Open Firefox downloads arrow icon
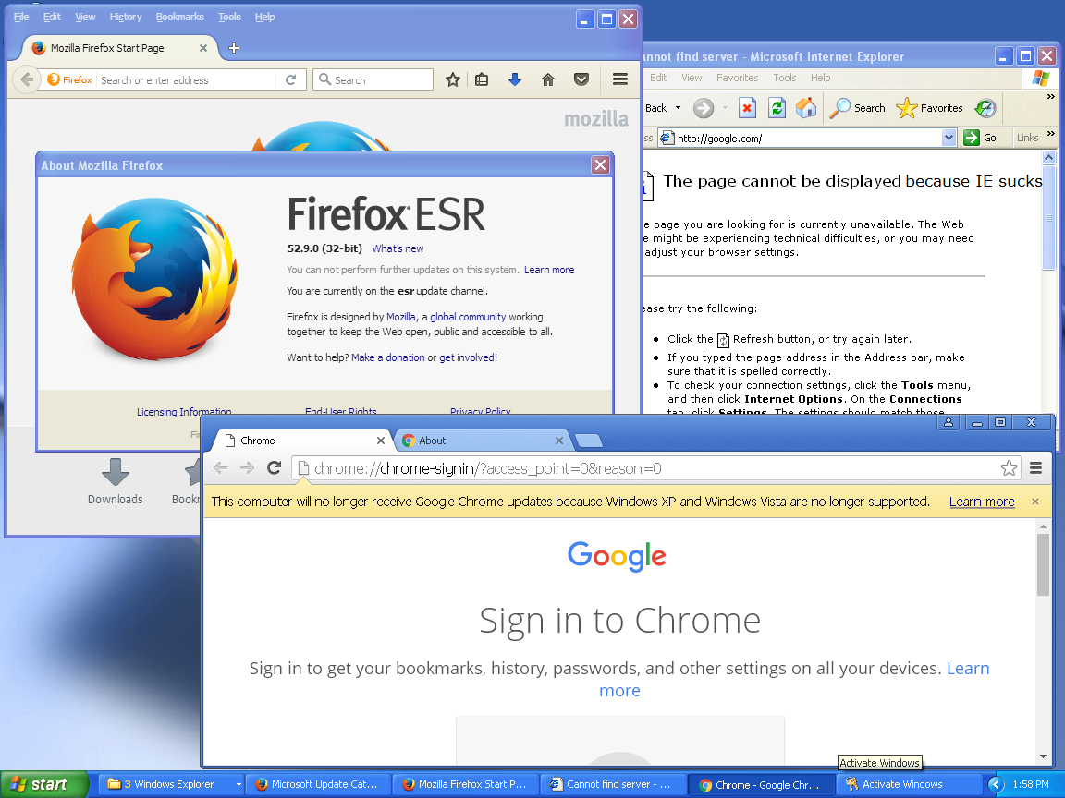 click(x=515, y=79)
